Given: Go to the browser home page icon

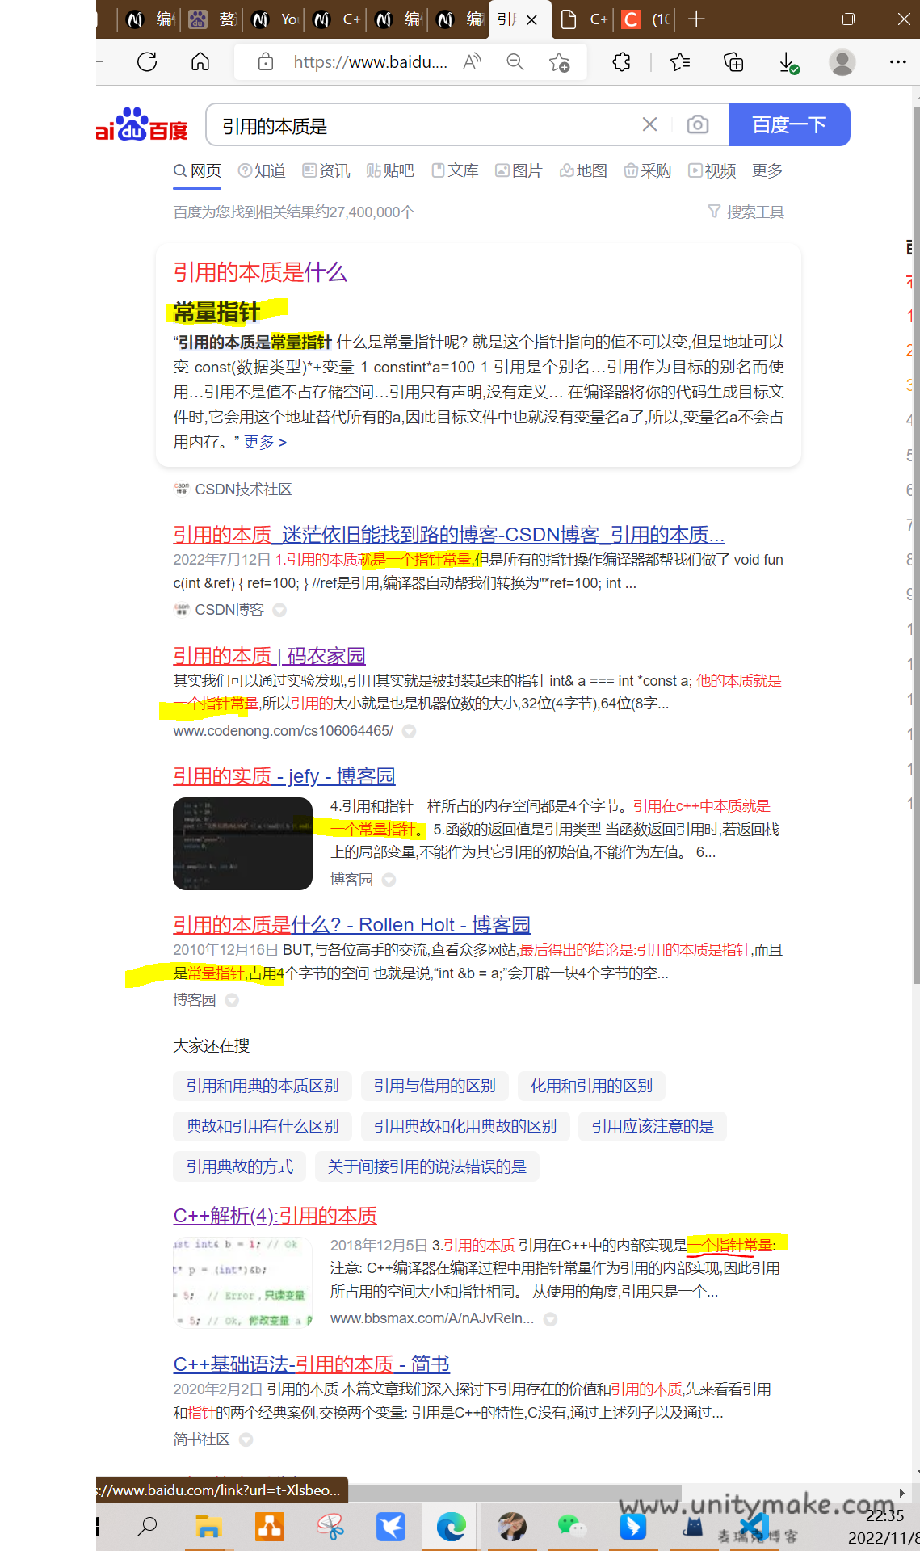Looking at the screenshot, I should (200, 62).
